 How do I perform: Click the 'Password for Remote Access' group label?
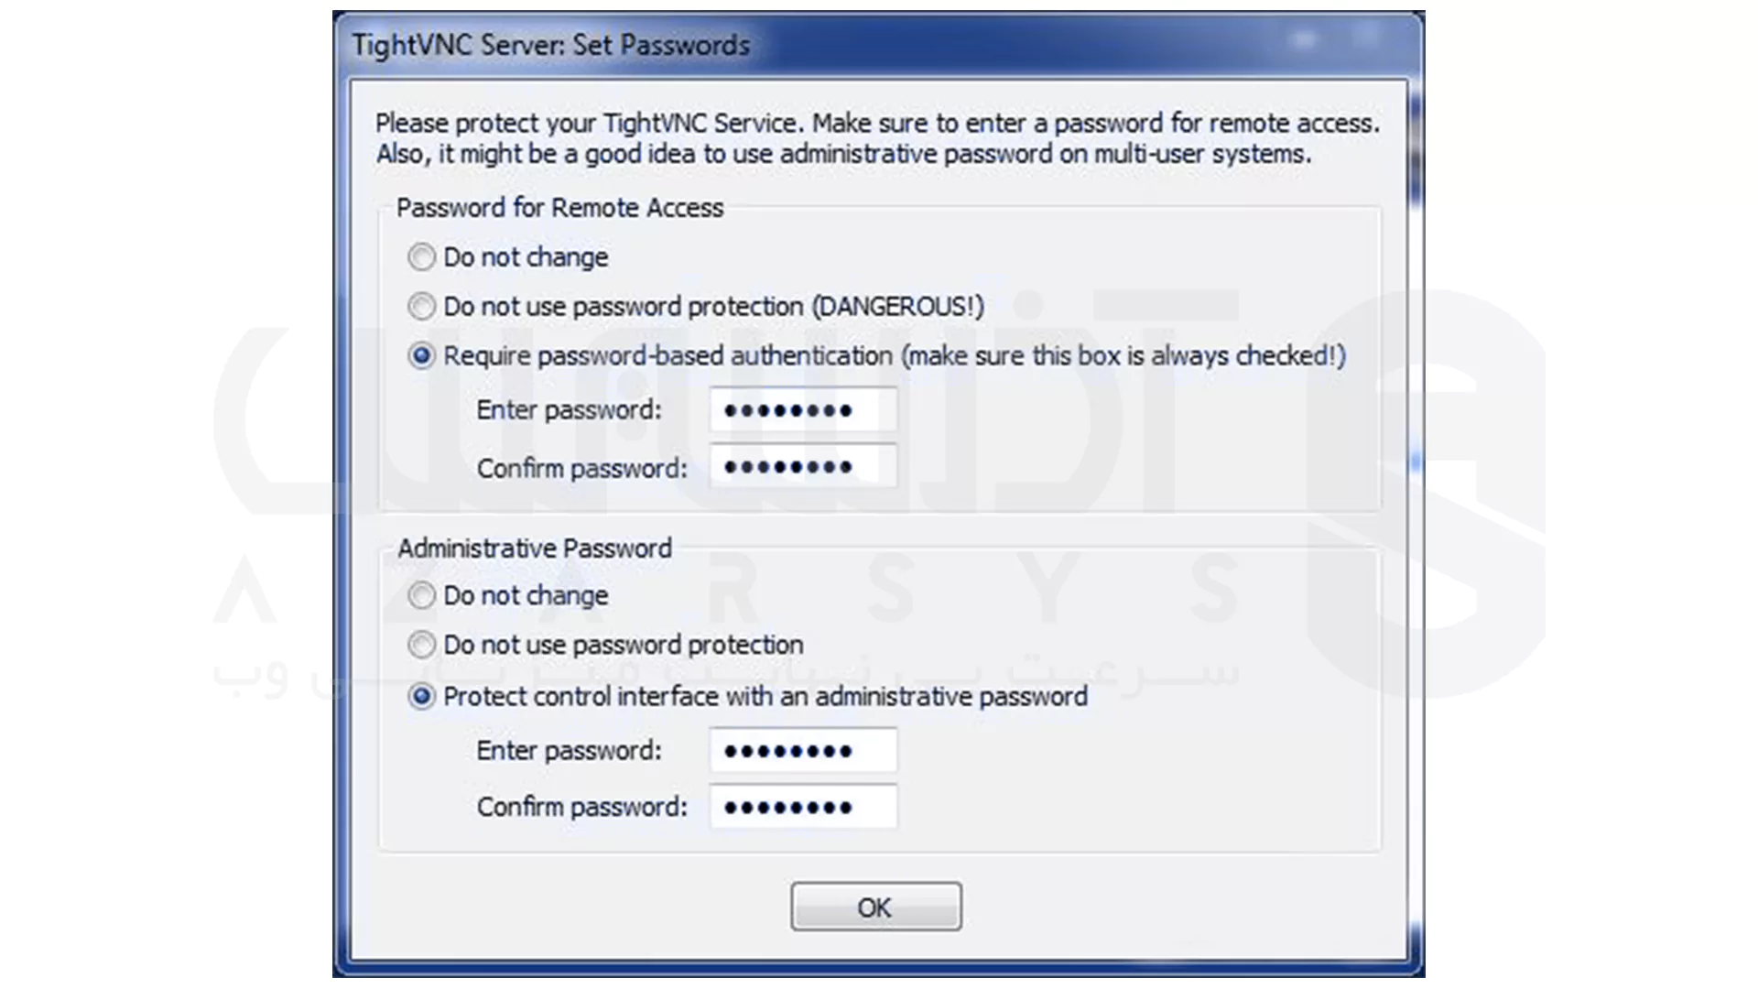pos(561,208)
